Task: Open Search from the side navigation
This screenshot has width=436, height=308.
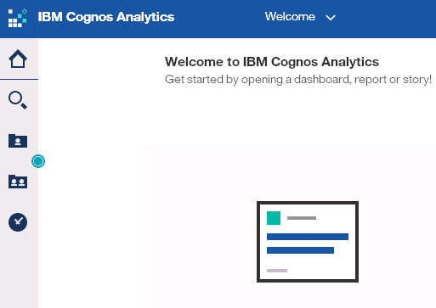Action: click(18, 100)
